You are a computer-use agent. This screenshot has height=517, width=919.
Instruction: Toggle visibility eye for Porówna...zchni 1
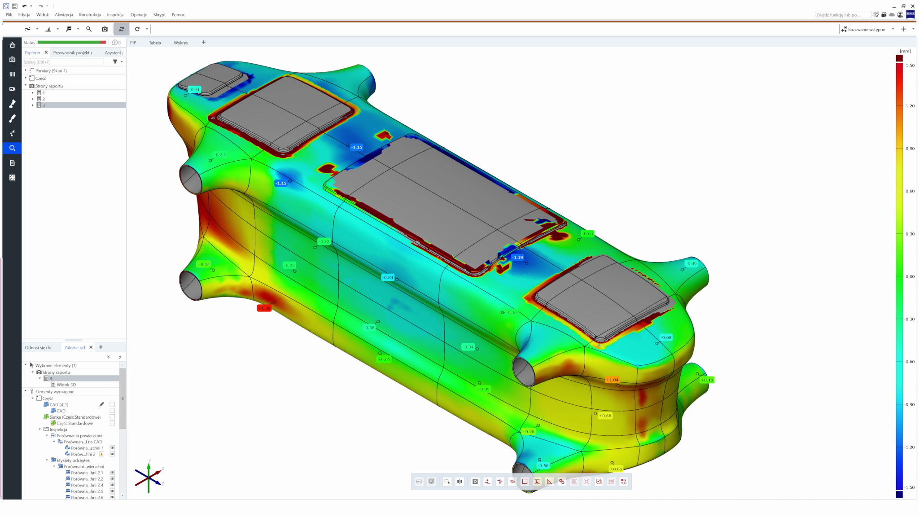(x=112, y=448)
